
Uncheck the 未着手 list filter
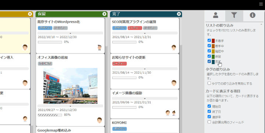tap(209, 40)
